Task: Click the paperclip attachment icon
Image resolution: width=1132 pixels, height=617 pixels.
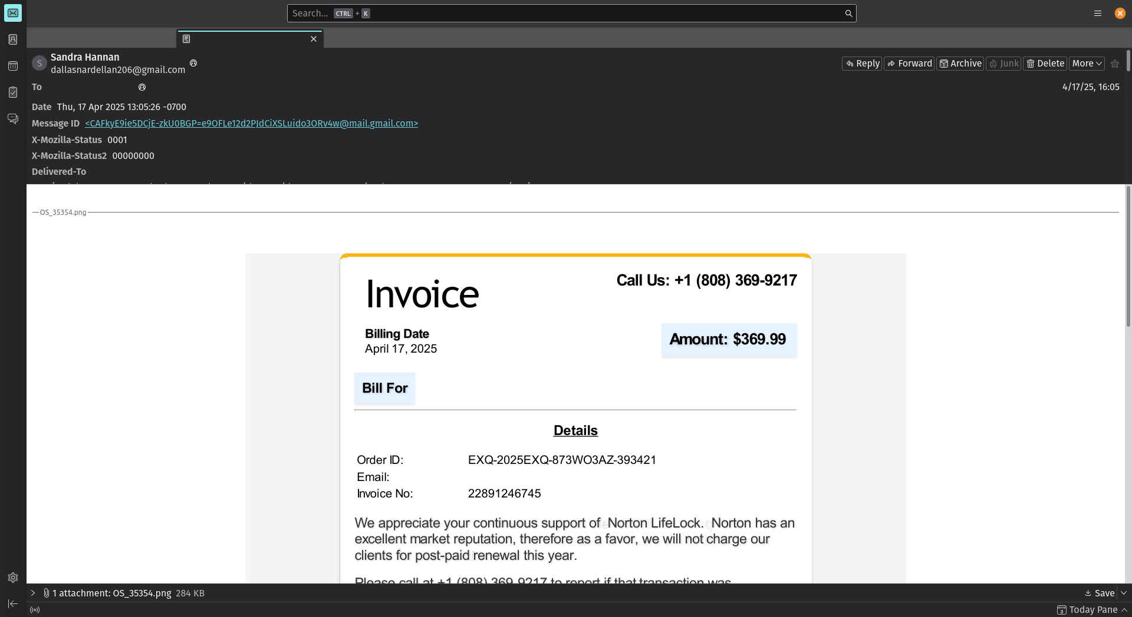Action: click(46, 593)
